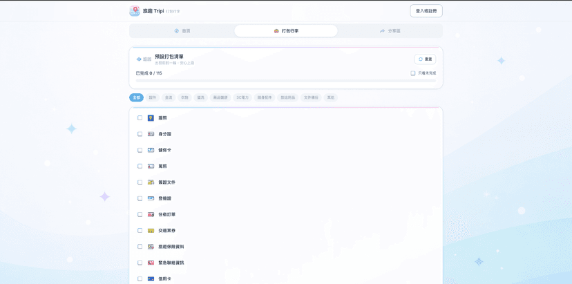572x284 pixels.
Task: Enable the 只看未完成 filter checkbox
Action: click(413, 73)
